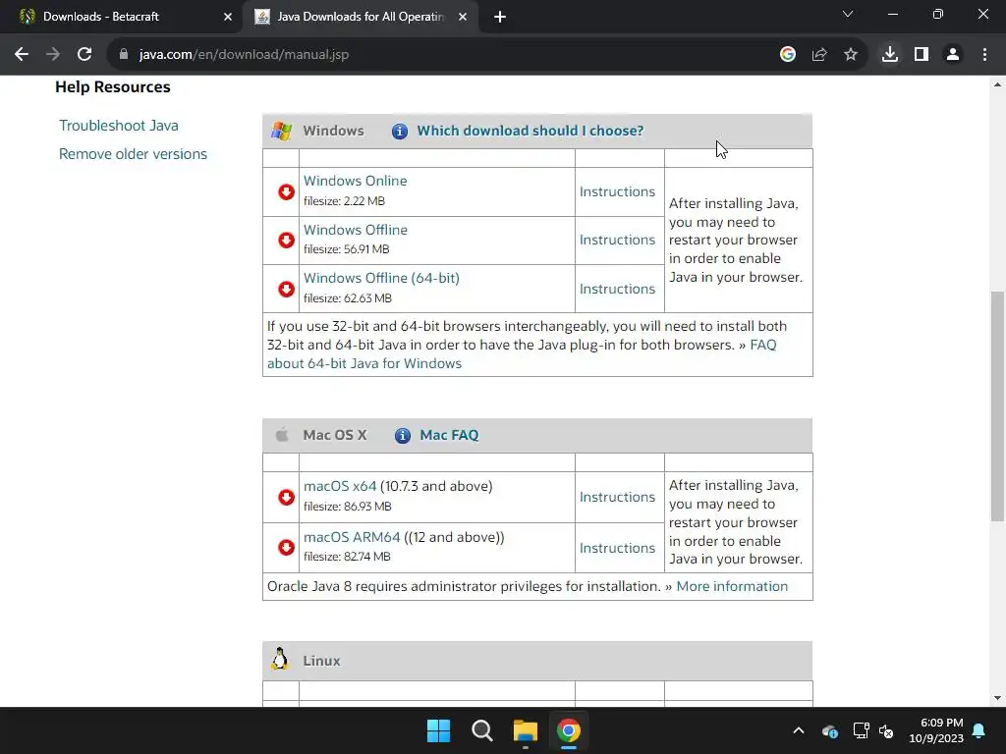
Task: Open the tab search dropdown arrow
Action: [848, 14]
